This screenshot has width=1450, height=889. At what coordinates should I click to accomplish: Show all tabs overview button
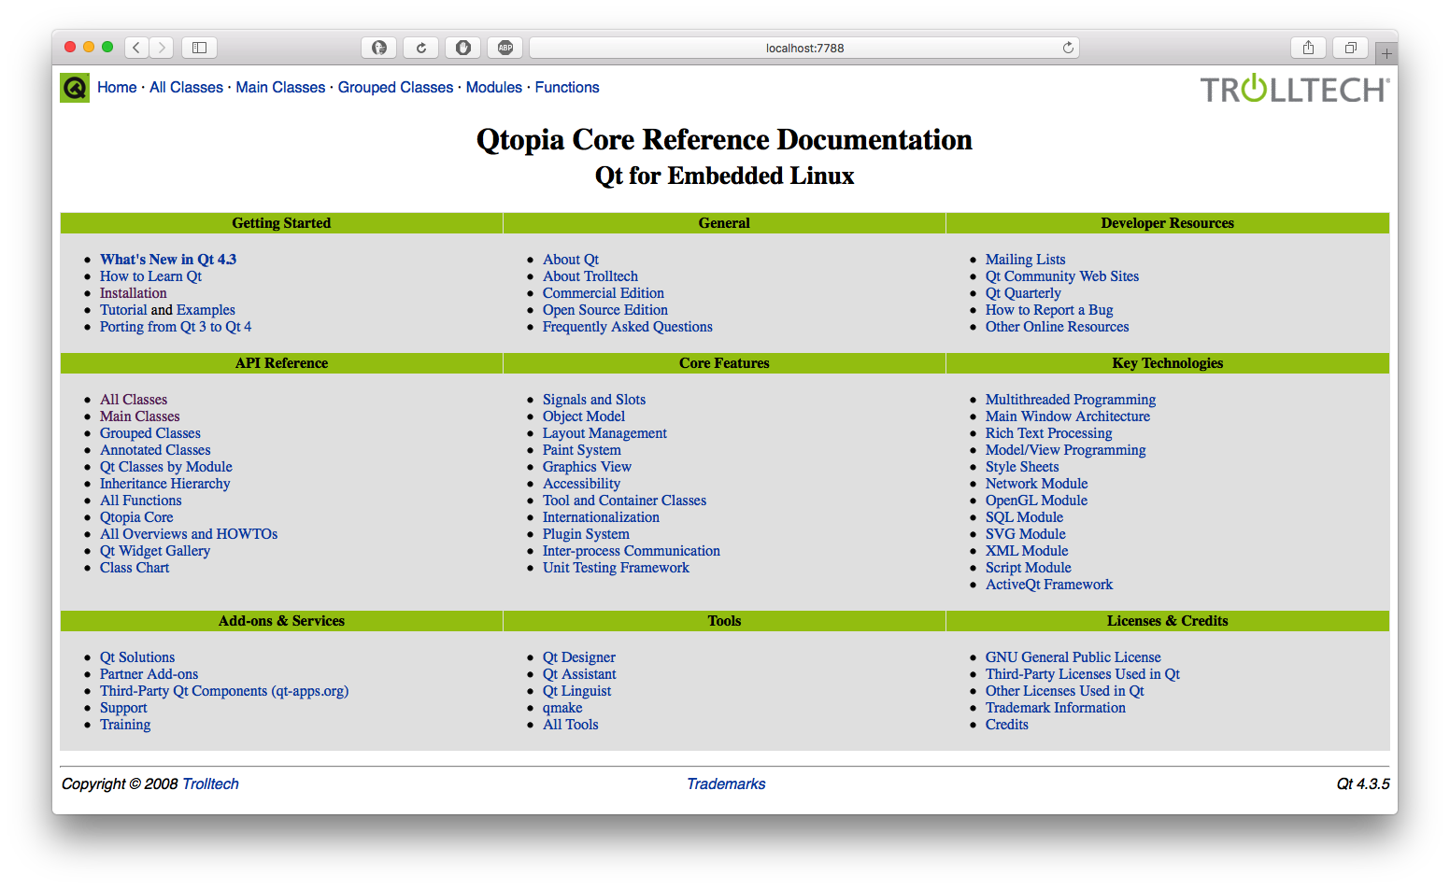tap(1350, 48)
